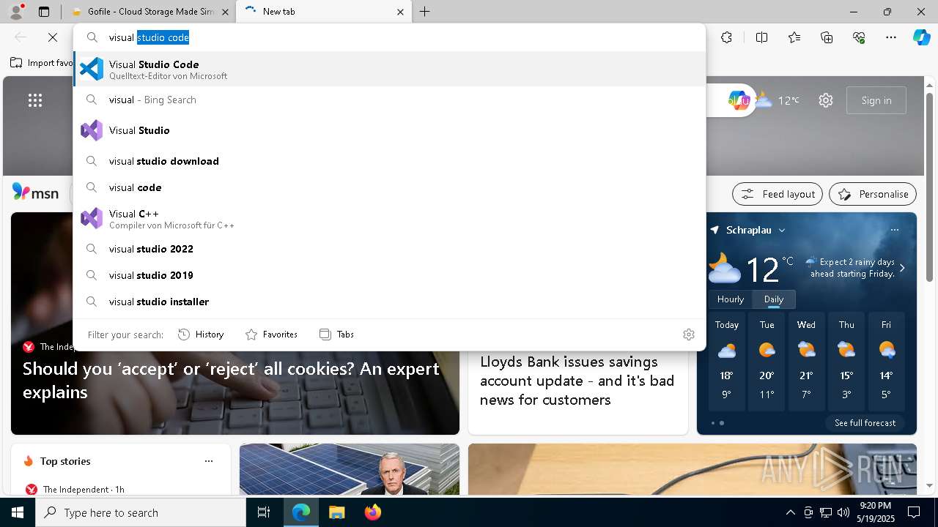The height and width of the screenshot is (527, 938).
Task: Open Task View on taskbar
Action: pyautogui.click(x=264, y=512)
